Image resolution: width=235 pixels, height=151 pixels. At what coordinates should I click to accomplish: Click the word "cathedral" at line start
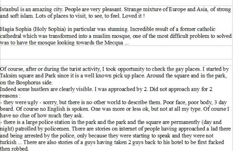(10, 36)
